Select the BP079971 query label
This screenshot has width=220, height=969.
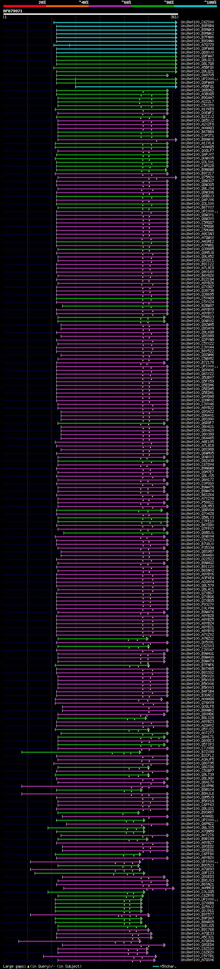pyautogui.click(x=13, y=11)
